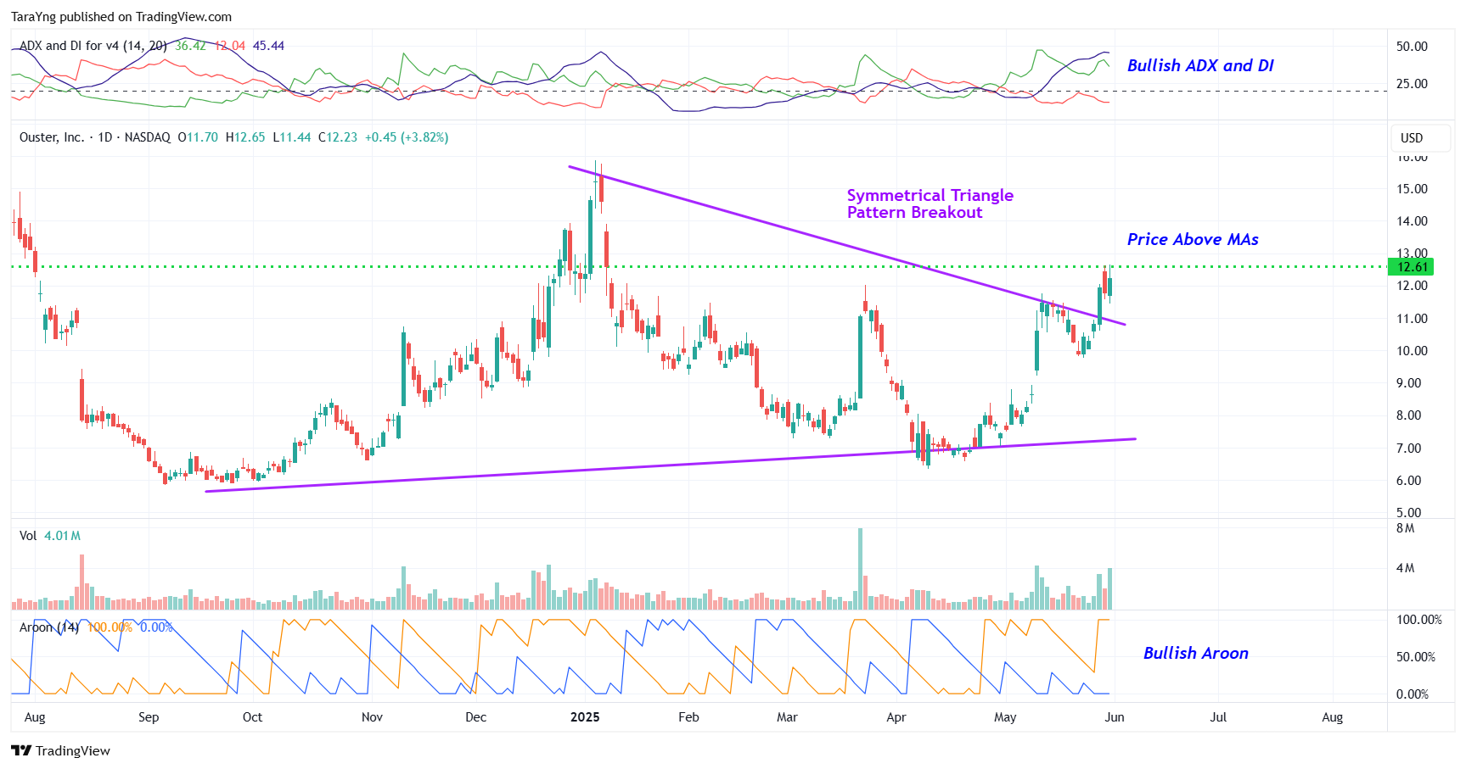Image resolution: width=1466 pixels, height=769 pixels.
Task: Click the 25.00 ADX scale label
Action: point(1413,84)
